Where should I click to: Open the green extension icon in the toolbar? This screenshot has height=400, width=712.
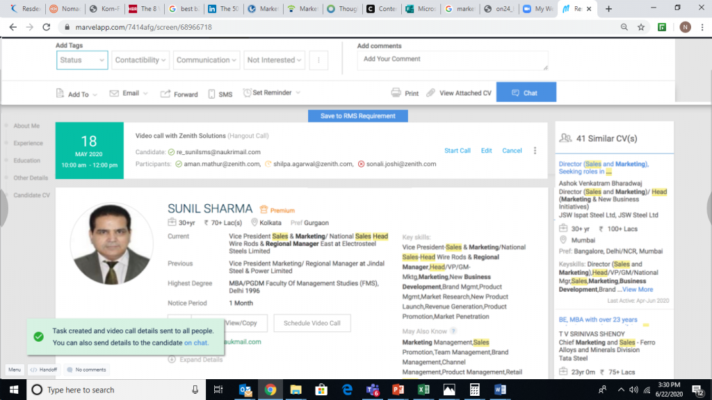[662, 27]
